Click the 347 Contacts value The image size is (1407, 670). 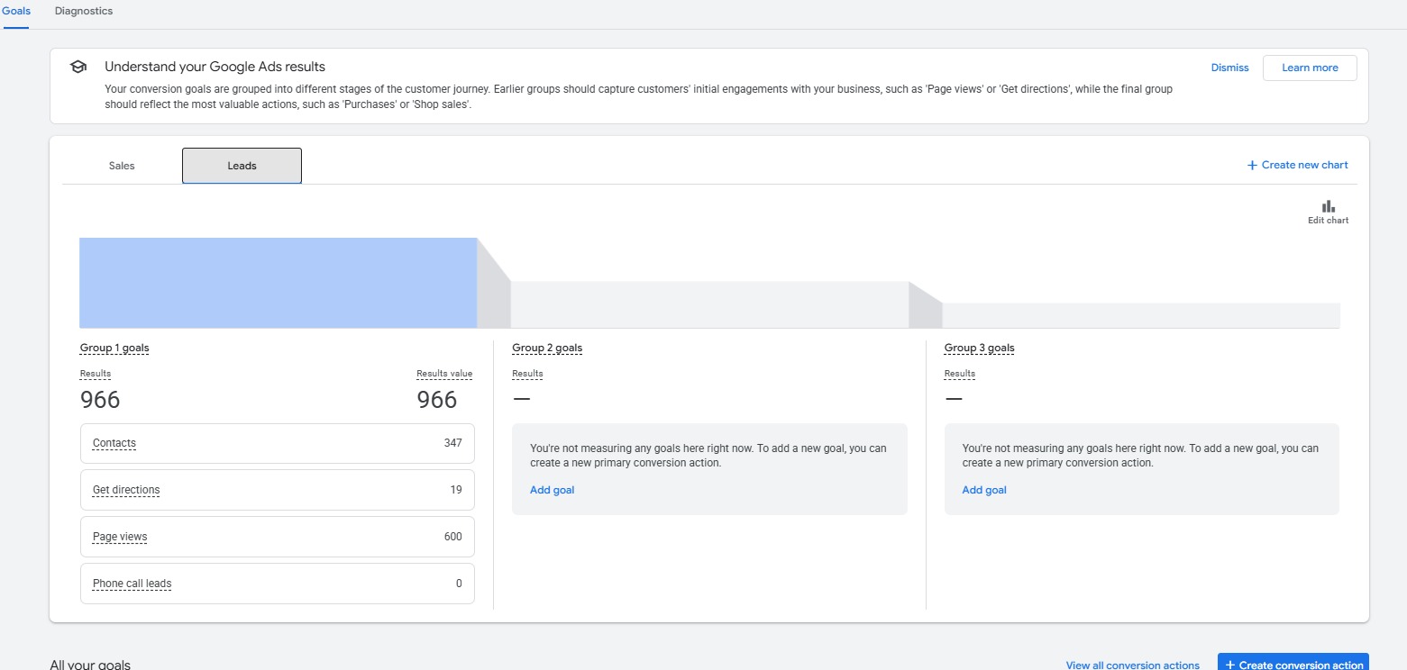click(x=452, y=443)
